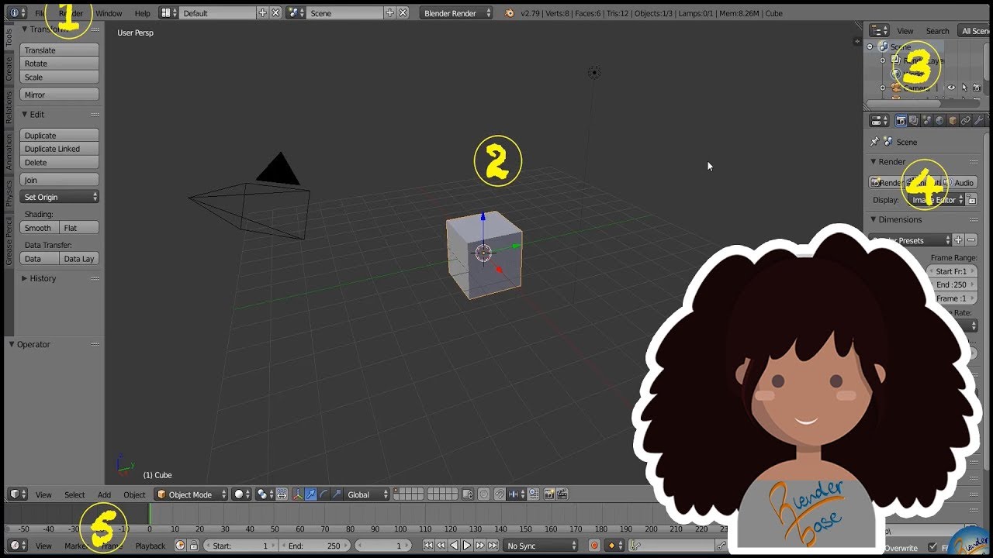This screenshot has width=993, height=558.
Task: Toggle Camera selectability arrow in outliner
Action: point(964,88)
